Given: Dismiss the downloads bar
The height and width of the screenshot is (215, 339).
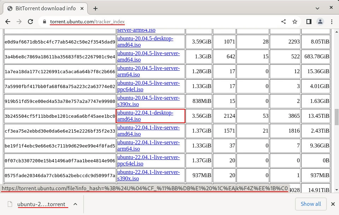Looking at the screenshot, I should click(x=333, y=204).
